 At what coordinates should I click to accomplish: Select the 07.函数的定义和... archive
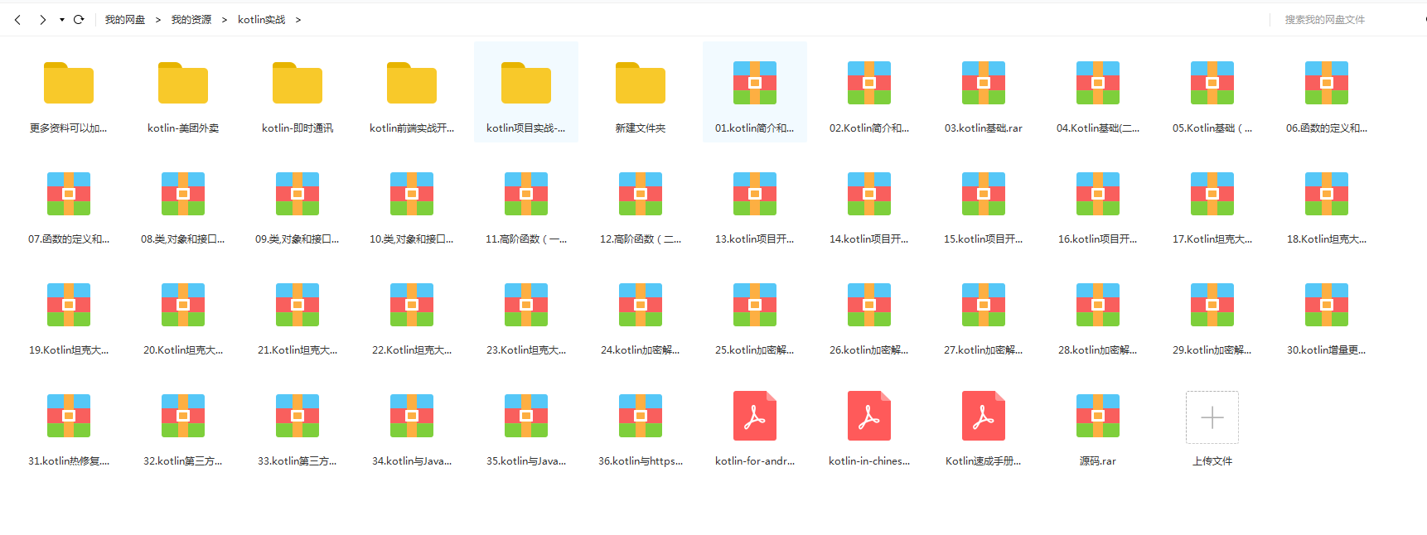69,194
